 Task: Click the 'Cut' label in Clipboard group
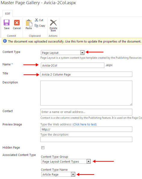pos(41,20)
